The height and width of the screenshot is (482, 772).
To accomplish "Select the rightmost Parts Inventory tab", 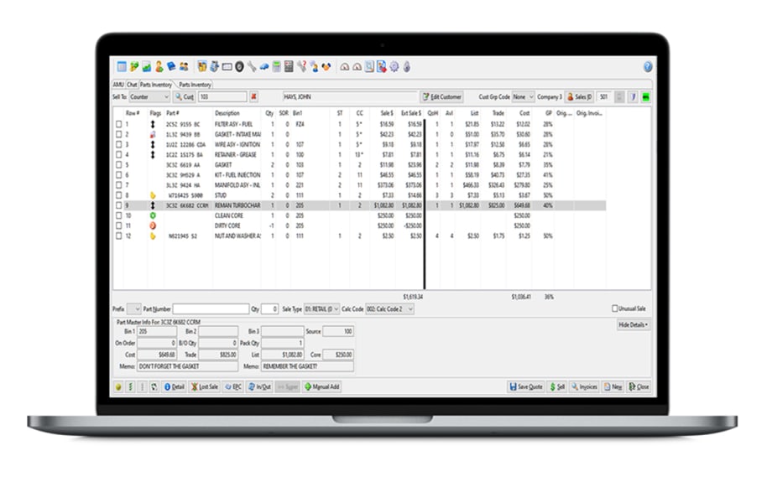I will point(195,85).
